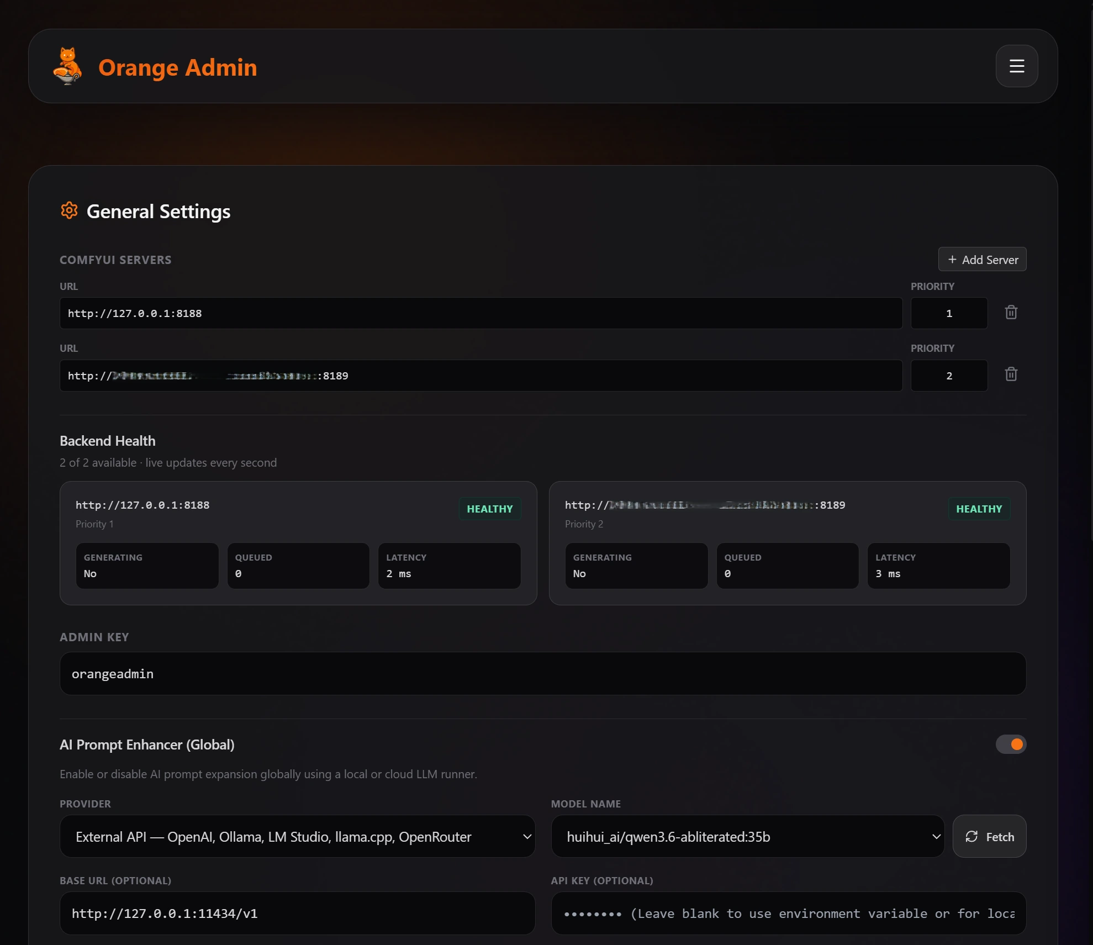Click the Queued '0' tile under Priority 2
Screen dimensions: 1093x945
pos(788,566)
